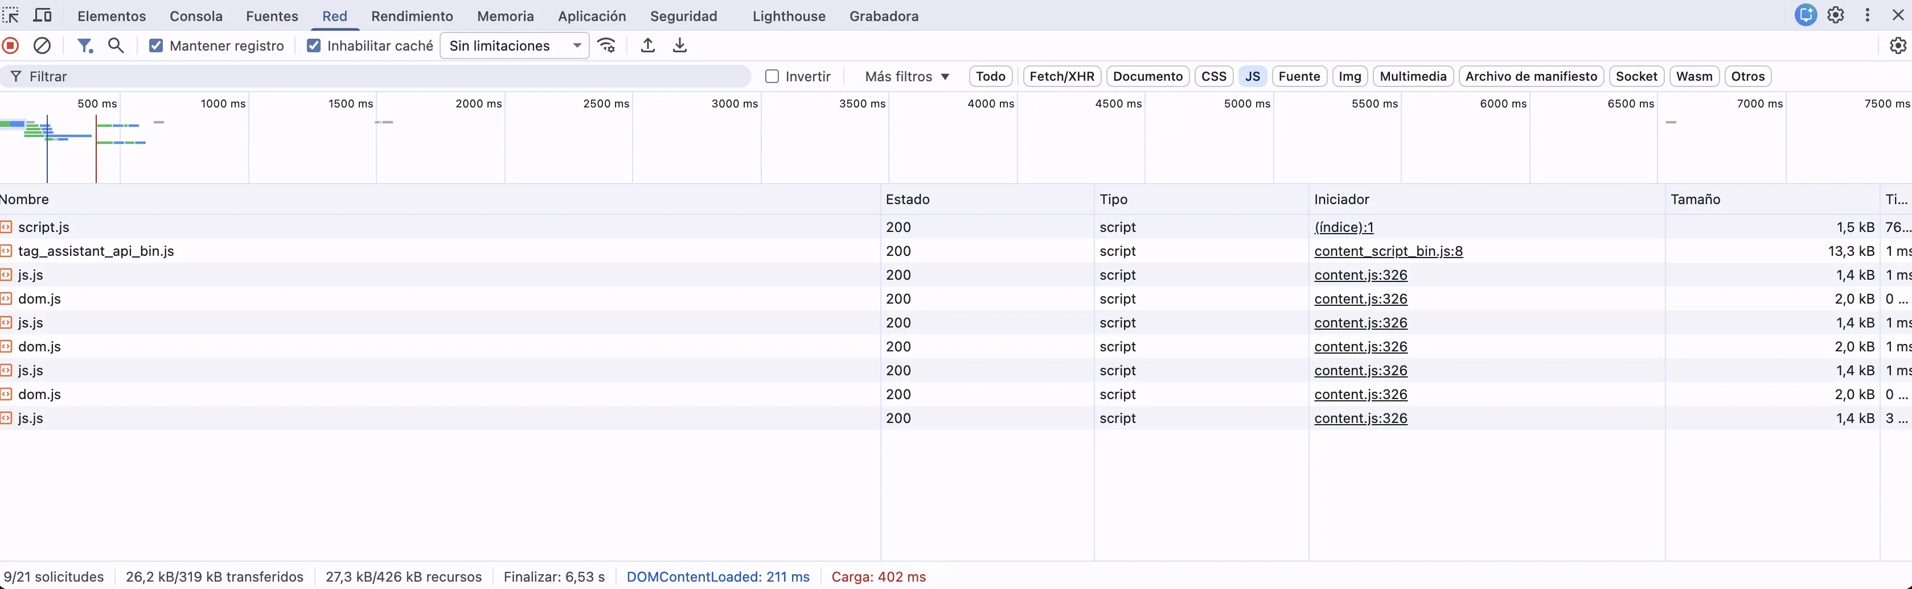Open the DevTools three-dot menu

1868,15
